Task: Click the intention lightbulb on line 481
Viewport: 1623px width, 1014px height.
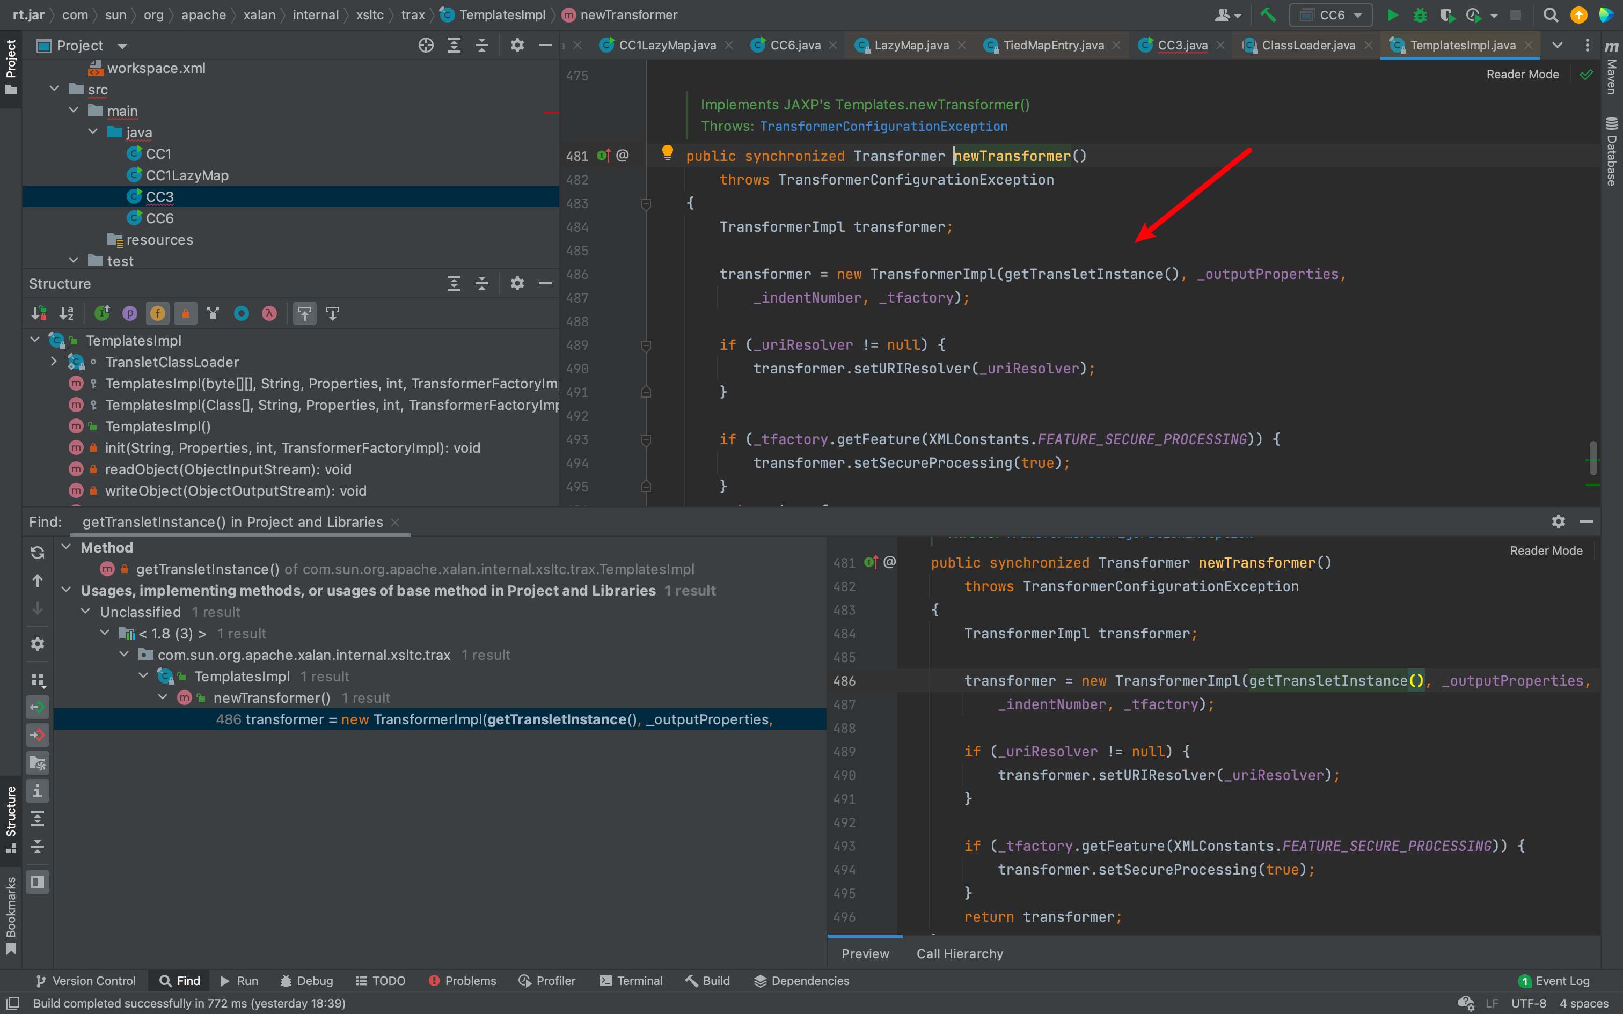Action: pos(667,152)
